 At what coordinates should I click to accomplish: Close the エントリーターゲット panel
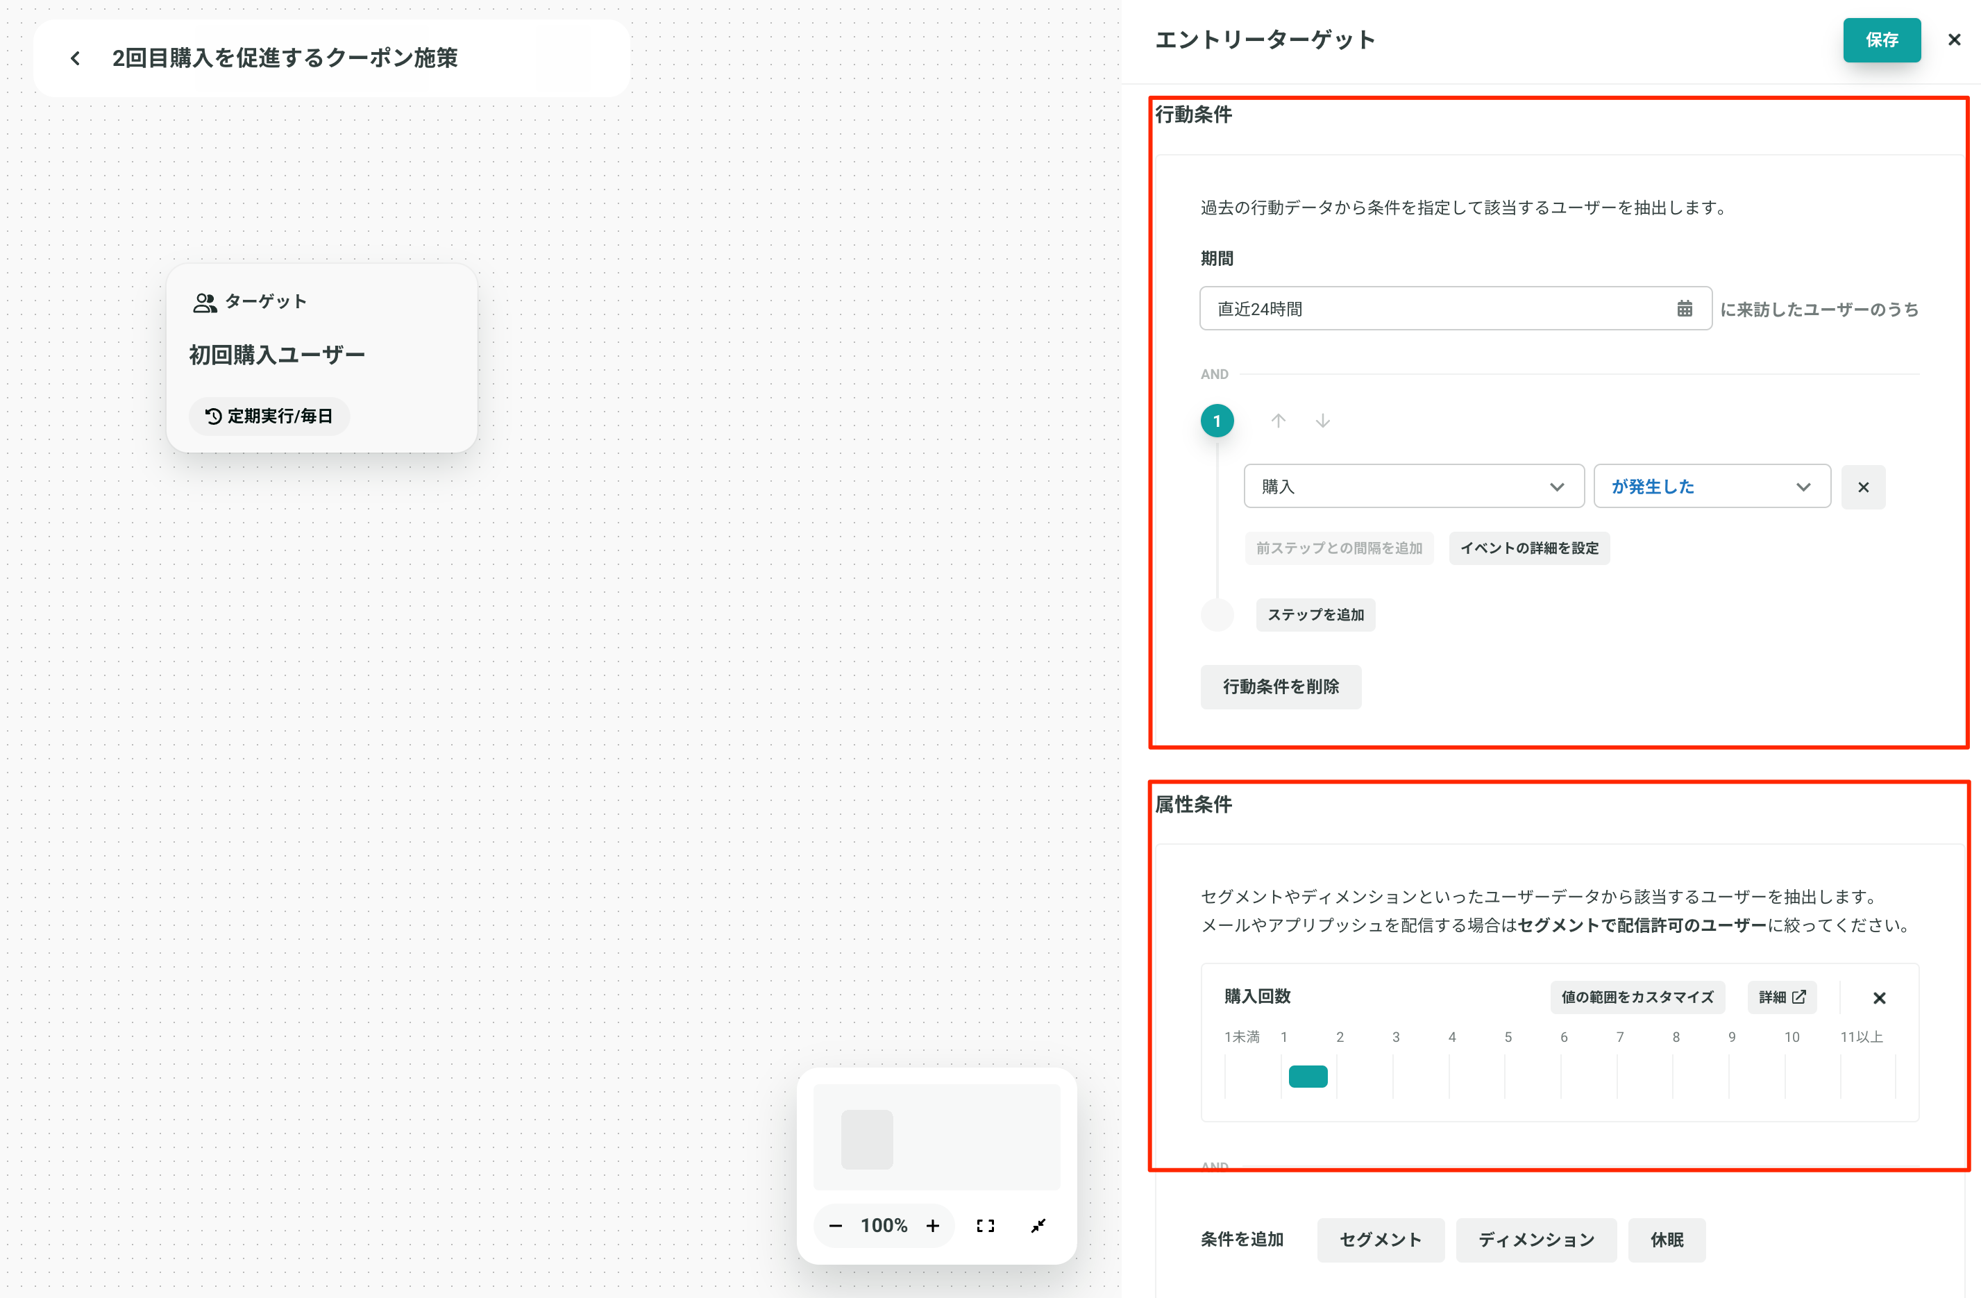click(1955, 40)
